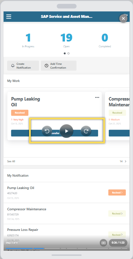This screenshot has width=133, height=259.
Task: Click the 3-Medium priority label
Action: tap(114, 119)
